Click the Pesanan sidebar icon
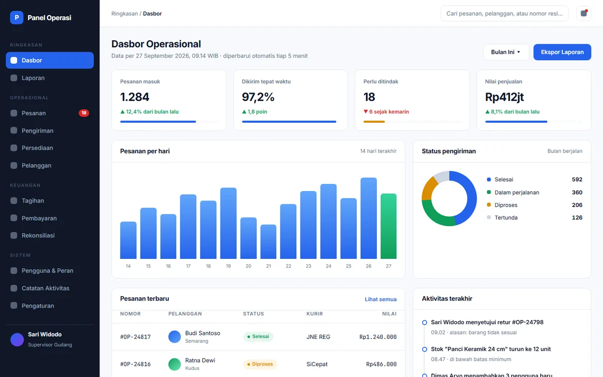 tap(14, 113)
